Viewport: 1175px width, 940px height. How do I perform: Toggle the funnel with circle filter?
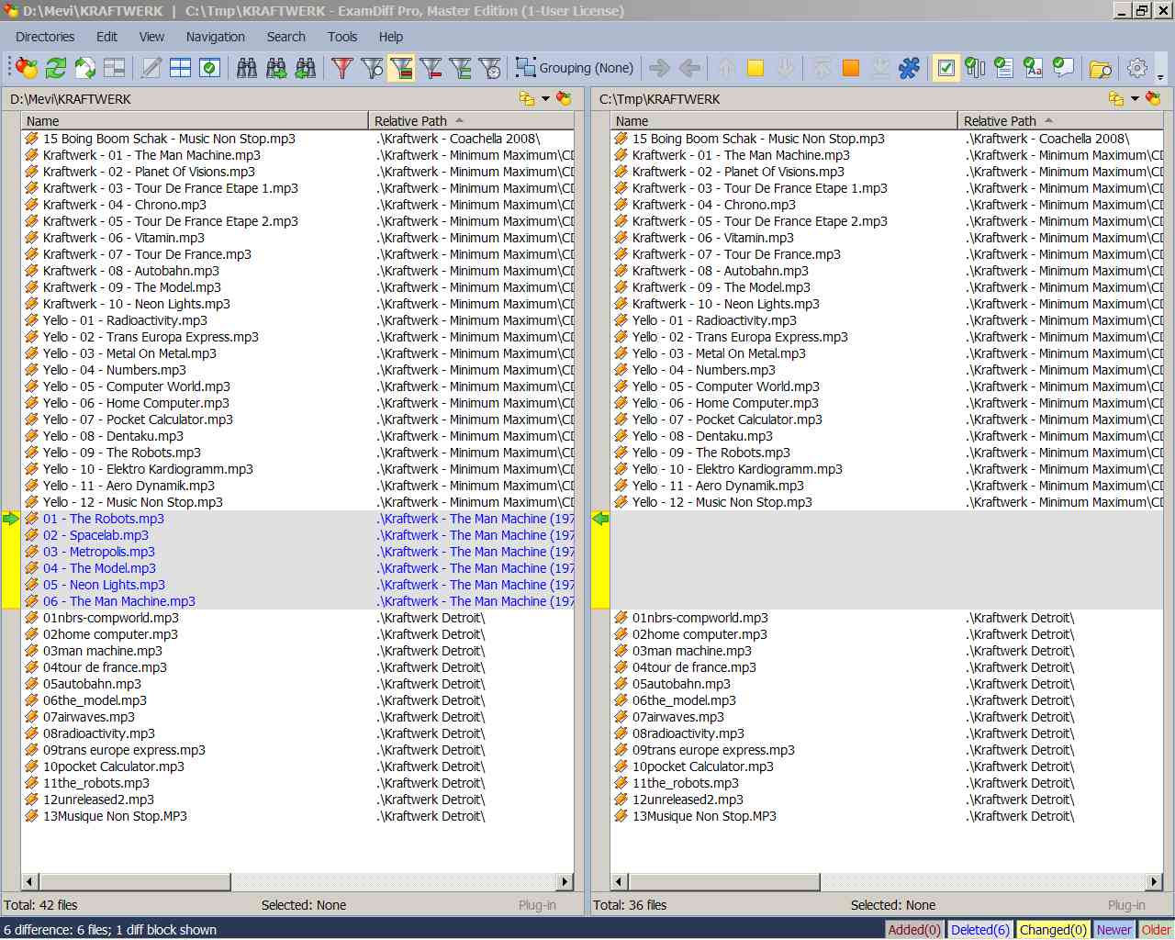[372, 68]
